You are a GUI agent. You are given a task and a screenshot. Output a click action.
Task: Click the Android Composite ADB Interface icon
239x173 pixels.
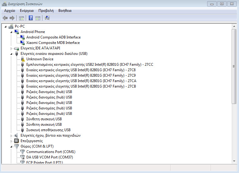pos(22,37)
